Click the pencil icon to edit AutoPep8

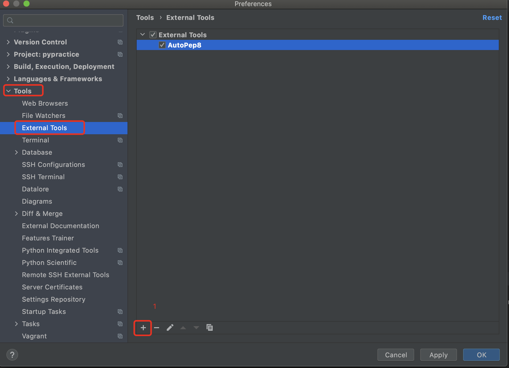pos(170,328)
